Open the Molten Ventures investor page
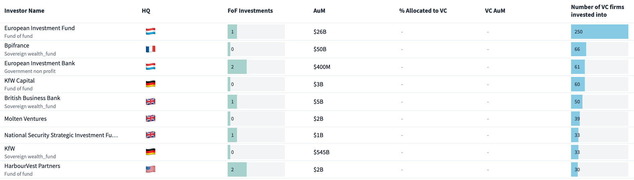Screen dimensions: 634x180 [x=25, y=119]
